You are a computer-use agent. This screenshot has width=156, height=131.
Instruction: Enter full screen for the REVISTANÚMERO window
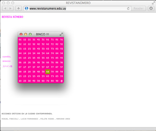(x=153, y=3)
